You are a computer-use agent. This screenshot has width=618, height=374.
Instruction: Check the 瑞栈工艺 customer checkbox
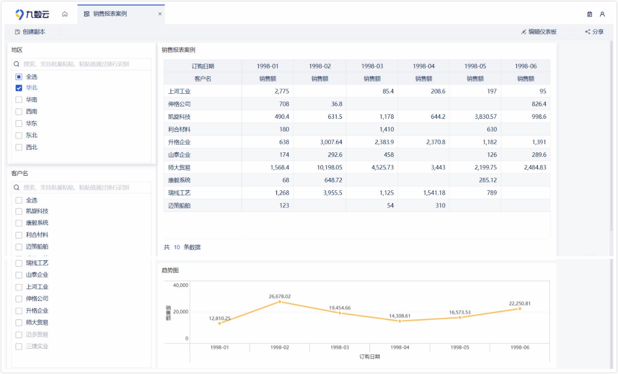point(19,263)
